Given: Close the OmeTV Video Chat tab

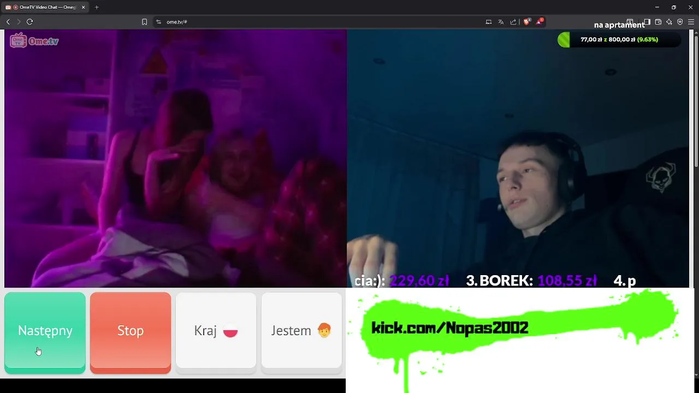Looking at the screenshot, I should pyautogui.click(x=83, y=7).
